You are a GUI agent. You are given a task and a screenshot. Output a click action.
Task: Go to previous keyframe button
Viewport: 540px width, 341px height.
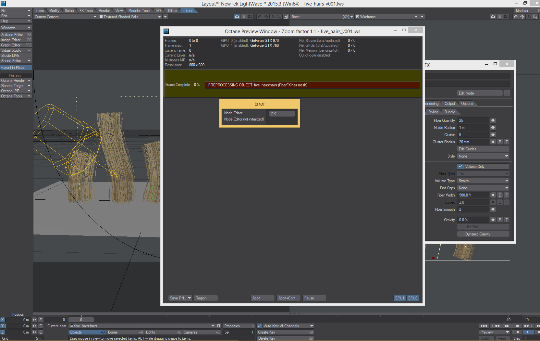tap(495, 326)
